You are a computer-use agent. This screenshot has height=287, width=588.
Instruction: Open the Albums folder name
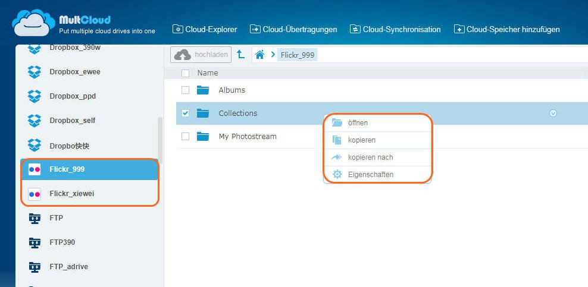(232, 90)
